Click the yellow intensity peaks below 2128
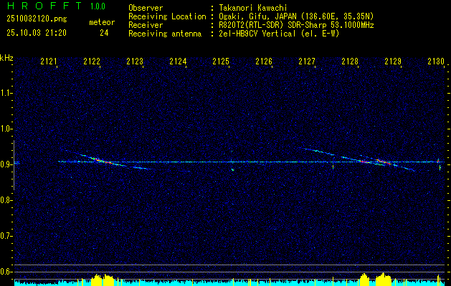 376,280
